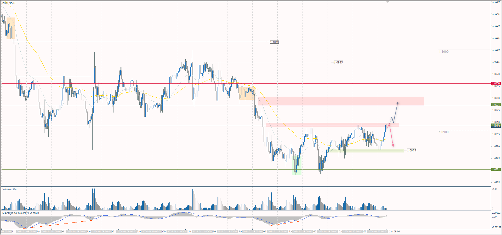Select the upper pink resistance zone near 1.0940

pos(341,101)
